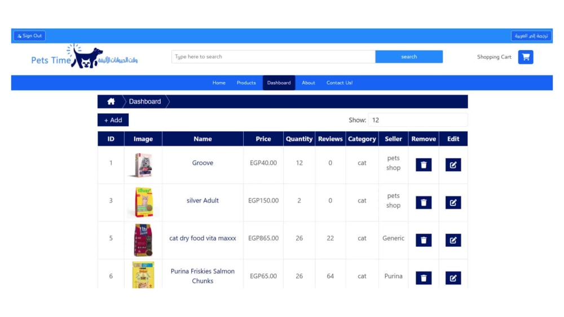
Task: Edit the silver Adult product
Action: coord(453,203)
